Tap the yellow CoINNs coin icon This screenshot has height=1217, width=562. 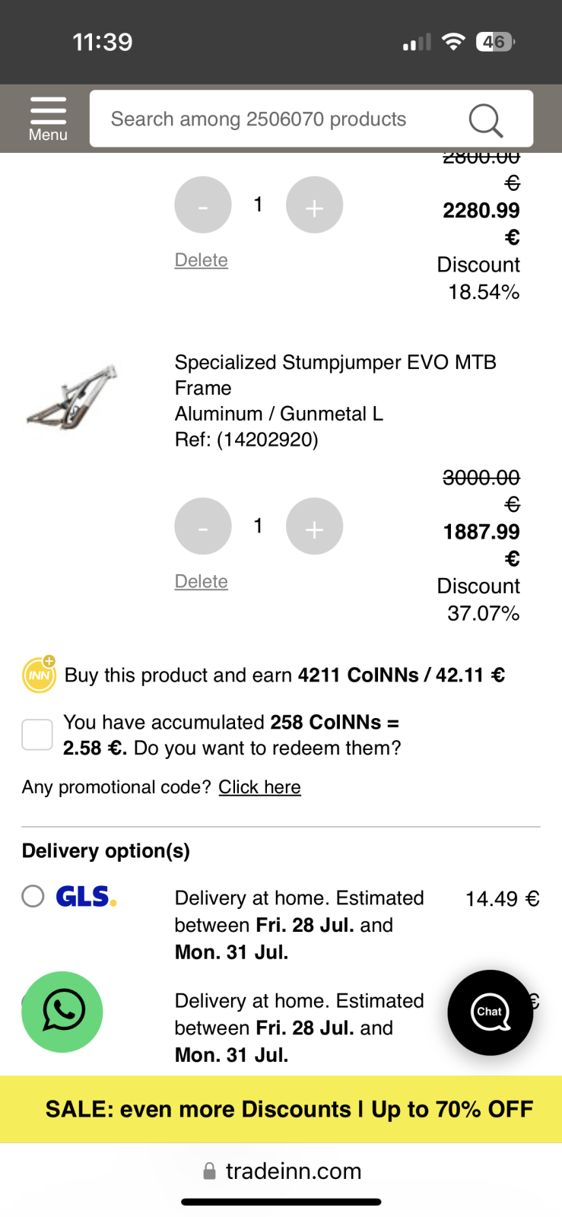39,675
